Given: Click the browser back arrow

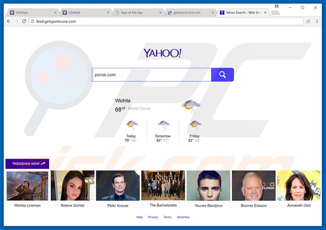Looking at the screenshot, I should [x=9, y=21].
